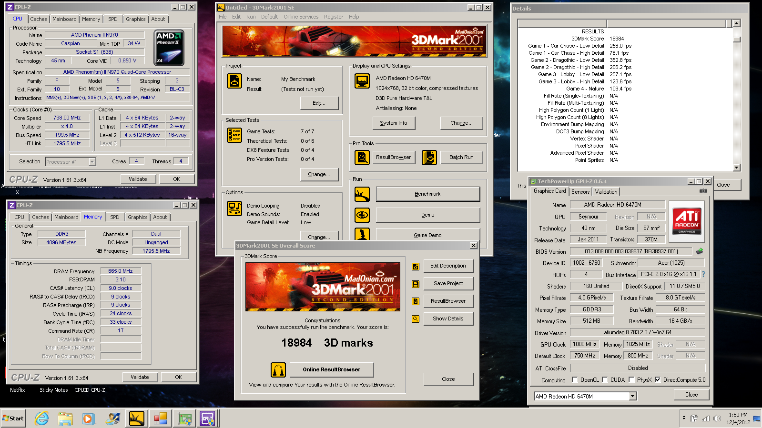Open the File menu in 3DMark2001
This screenshot has height=428, width=762.
223,17
